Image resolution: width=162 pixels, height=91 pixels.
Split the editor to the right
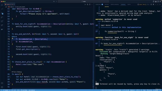tap(90, 5)
